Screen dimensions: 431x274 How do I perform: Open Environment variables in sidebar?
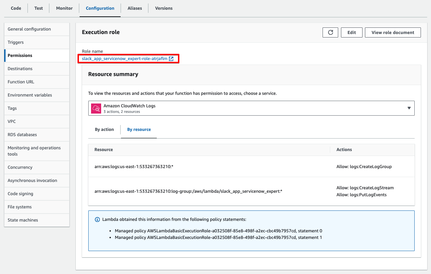coord(37,95)
